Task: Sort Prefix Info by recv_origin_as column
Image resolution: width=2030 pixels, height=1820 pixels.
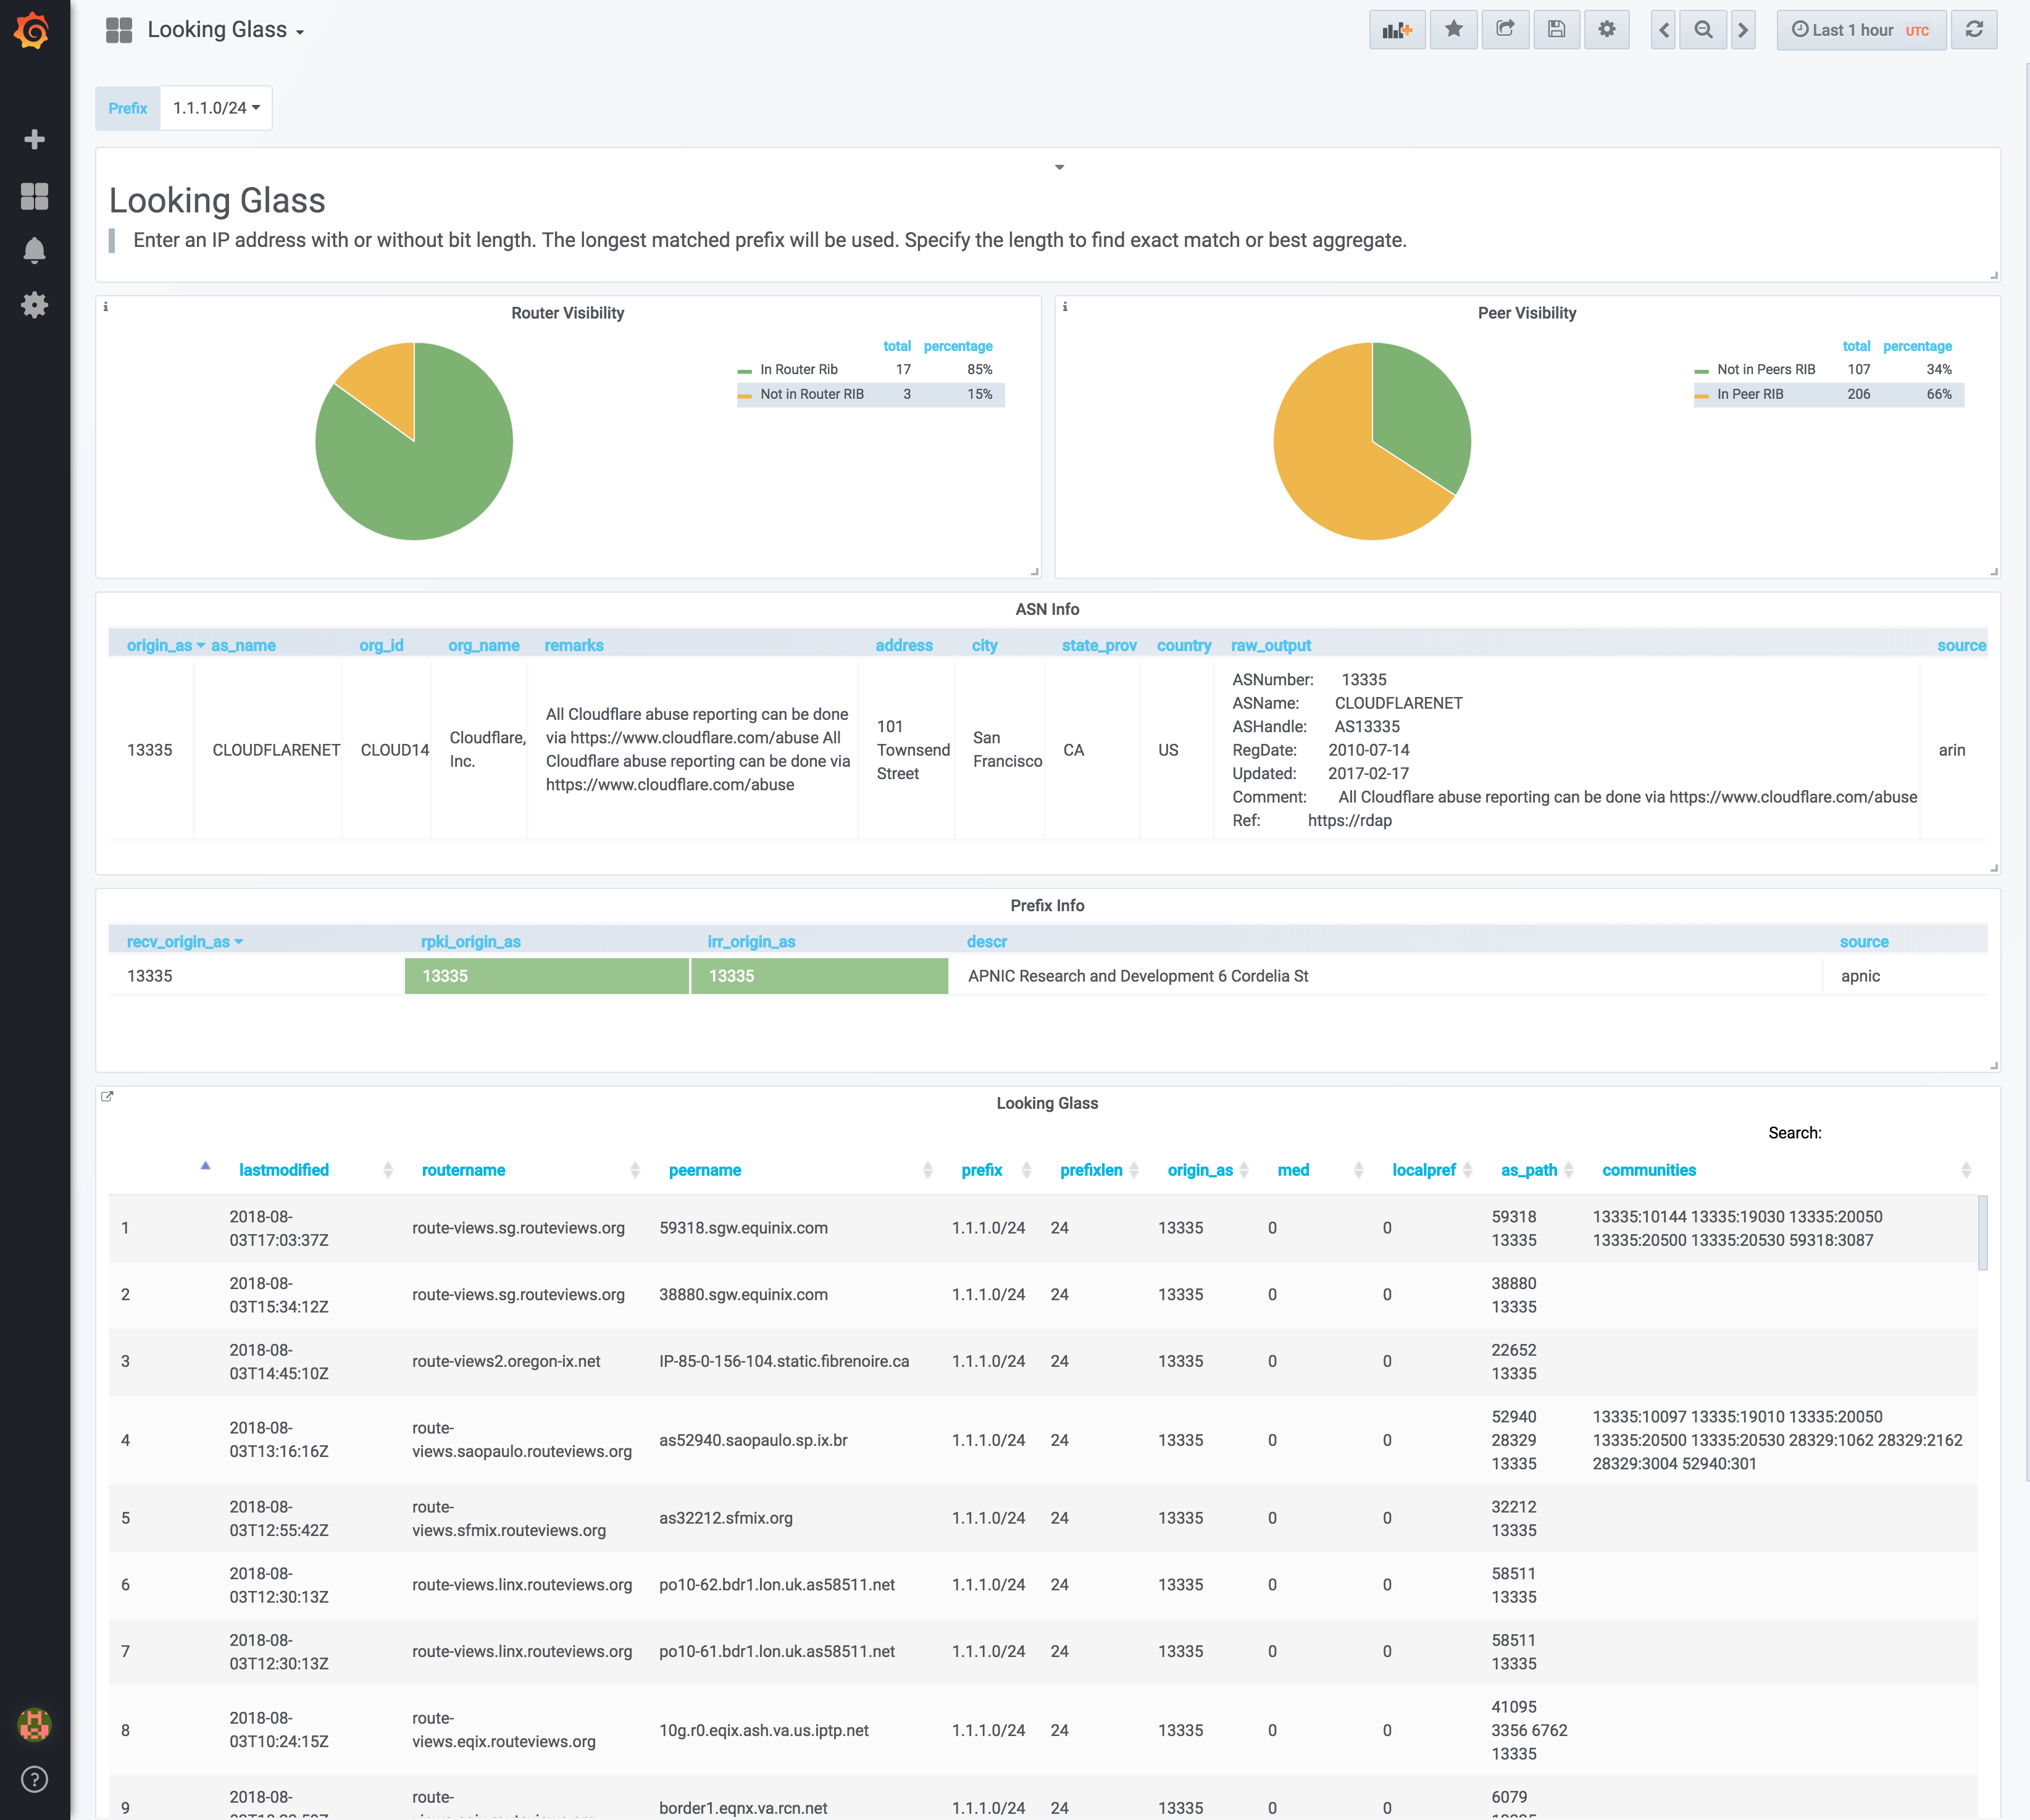Action: (185, 942)
